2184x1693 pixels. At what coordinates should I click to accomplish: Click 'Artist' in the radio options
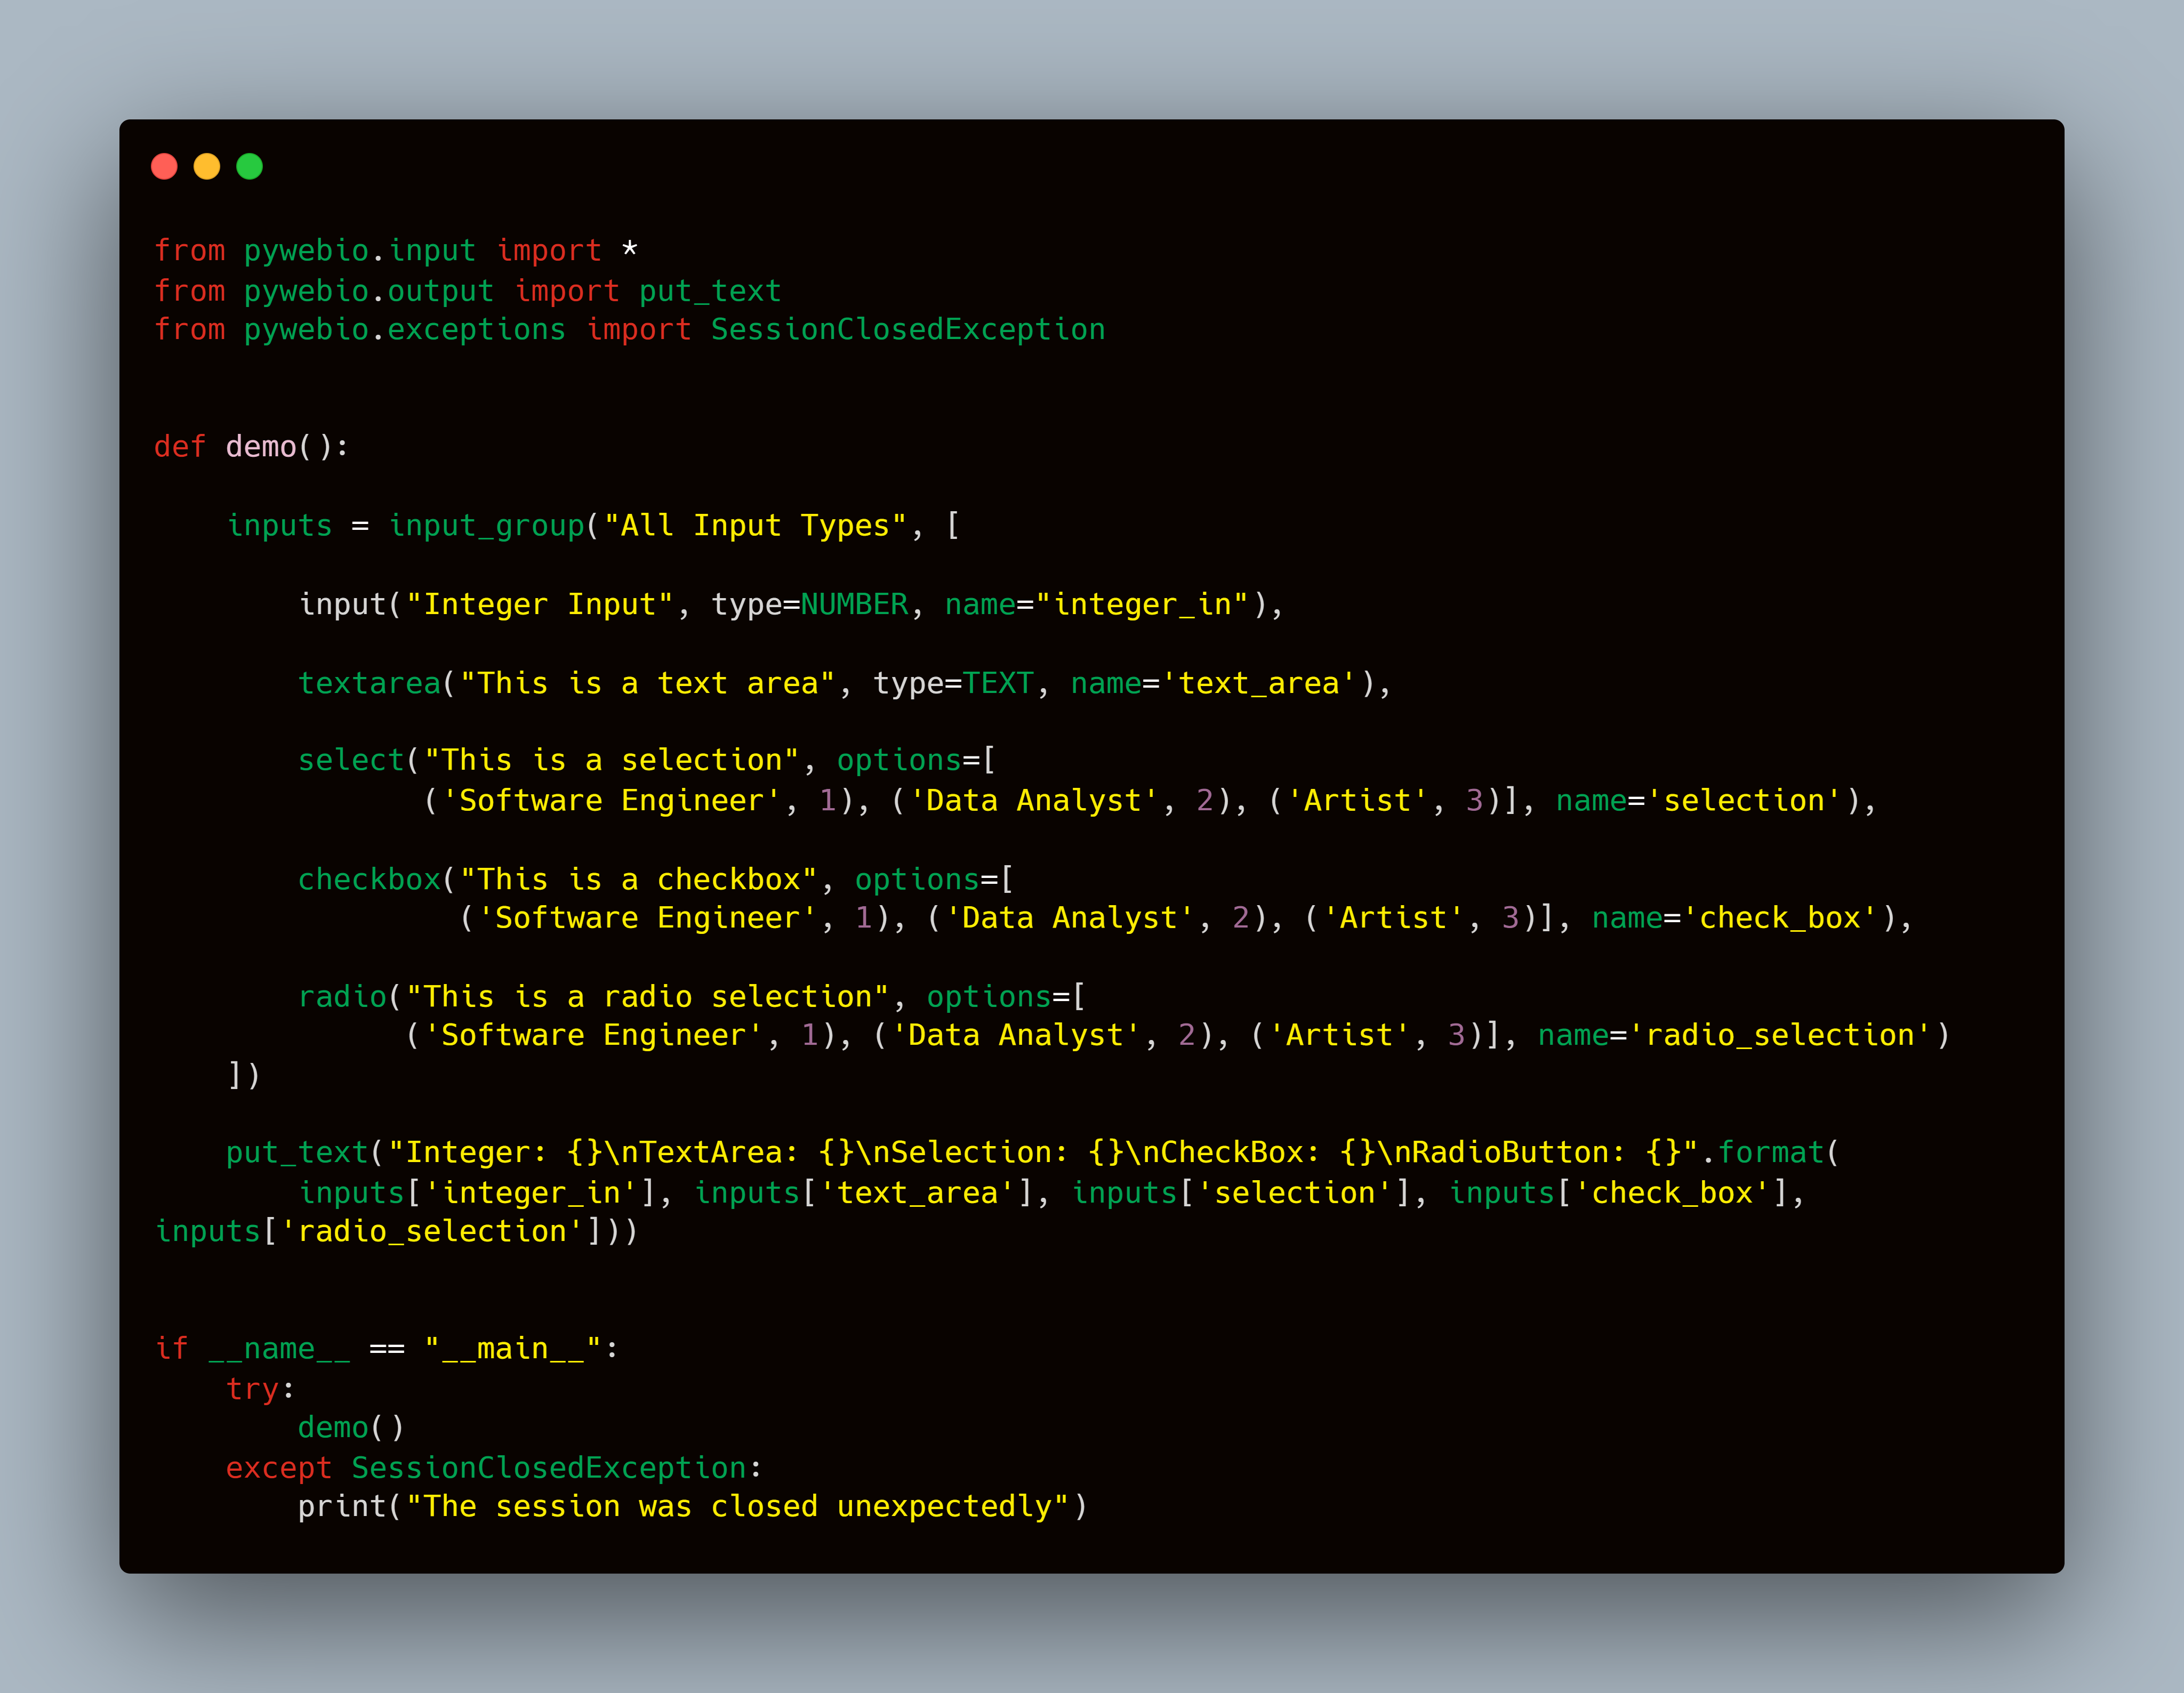pos(1340,1035)
